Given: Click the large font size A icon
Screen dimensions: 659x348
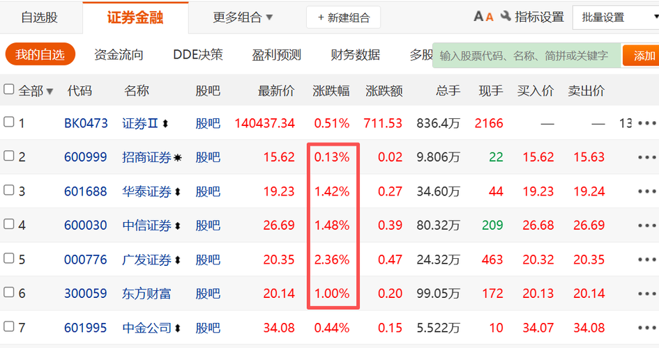Looking at the screenshot, I should click(x=478, y=17).
